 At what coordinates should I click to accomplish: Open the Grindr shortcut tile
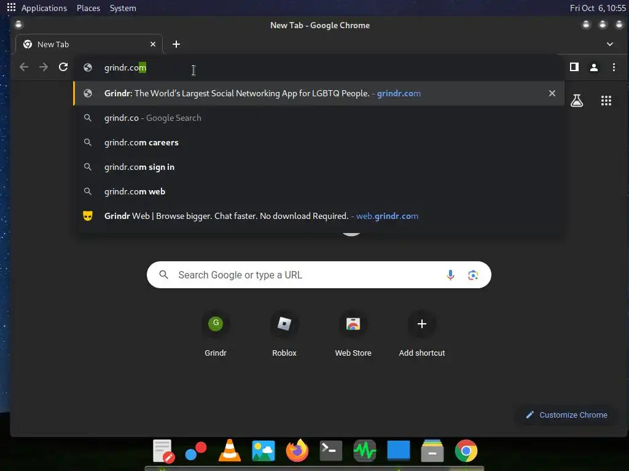click(x=216, y=335)
